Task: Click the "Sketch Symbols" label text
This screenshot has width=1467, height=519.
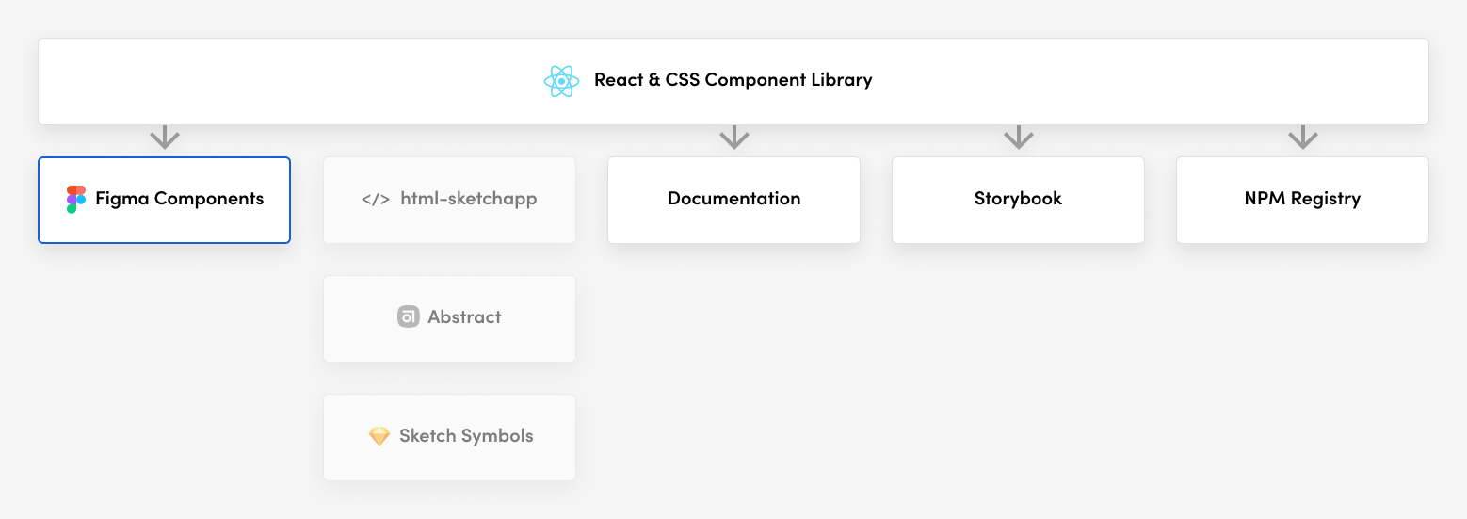Action: 466,436
